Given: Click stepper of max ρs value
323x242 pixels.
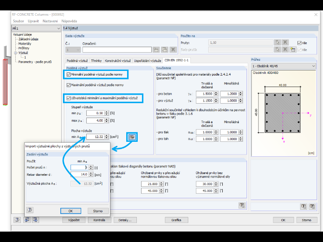Looking at the screenshot, I should coord(107,121).
